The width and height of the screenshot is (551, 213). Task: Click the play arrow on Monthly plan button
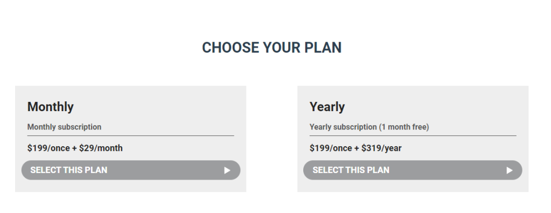(227, 170)
